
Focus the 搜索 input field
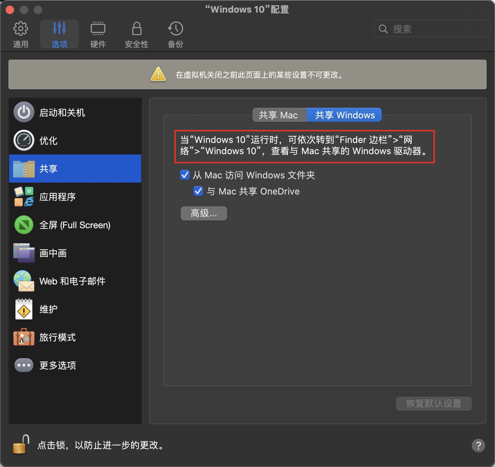[x=432, y=29]
